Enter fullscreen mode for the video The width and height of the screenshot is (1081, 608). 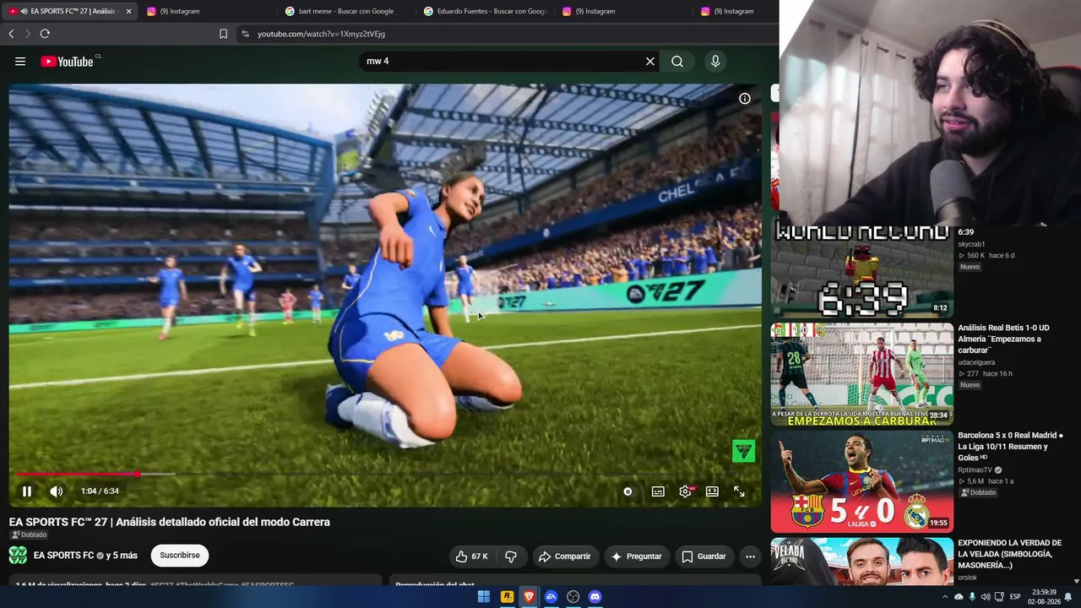739,491
